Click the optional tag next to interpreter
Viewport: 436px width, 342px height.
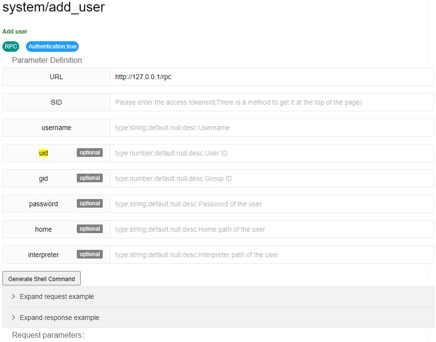tap(90, 254)
